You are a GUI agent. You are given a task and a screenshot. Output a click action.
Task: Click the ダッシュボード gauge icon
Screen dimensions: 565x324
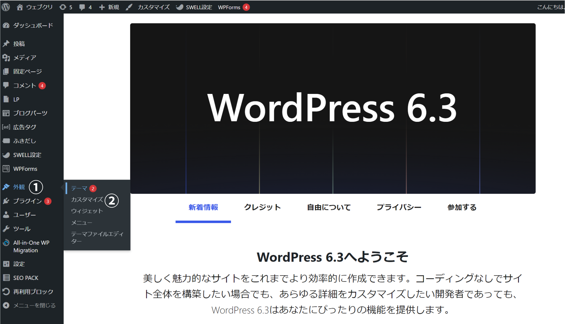[6, 25]
